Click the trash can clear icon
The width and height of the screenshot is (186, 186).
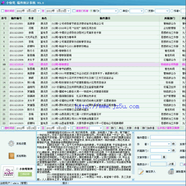point(171,171)
